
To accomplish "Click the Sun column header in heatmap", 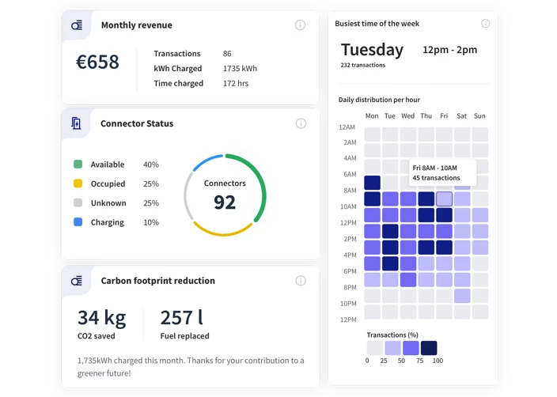I will point(479,115).
